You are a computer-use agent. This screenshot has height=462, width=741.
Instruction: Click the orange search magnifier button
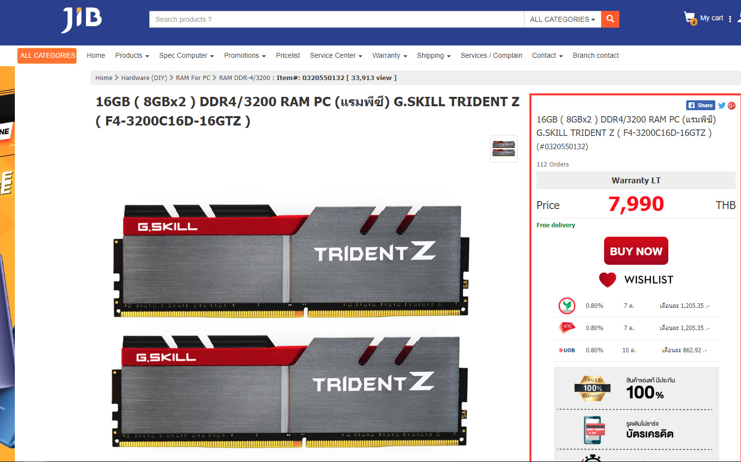[x=610, y=19]
